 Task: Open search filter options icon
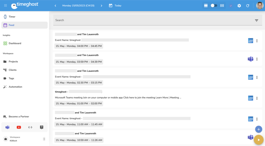(x=256, y=20)
